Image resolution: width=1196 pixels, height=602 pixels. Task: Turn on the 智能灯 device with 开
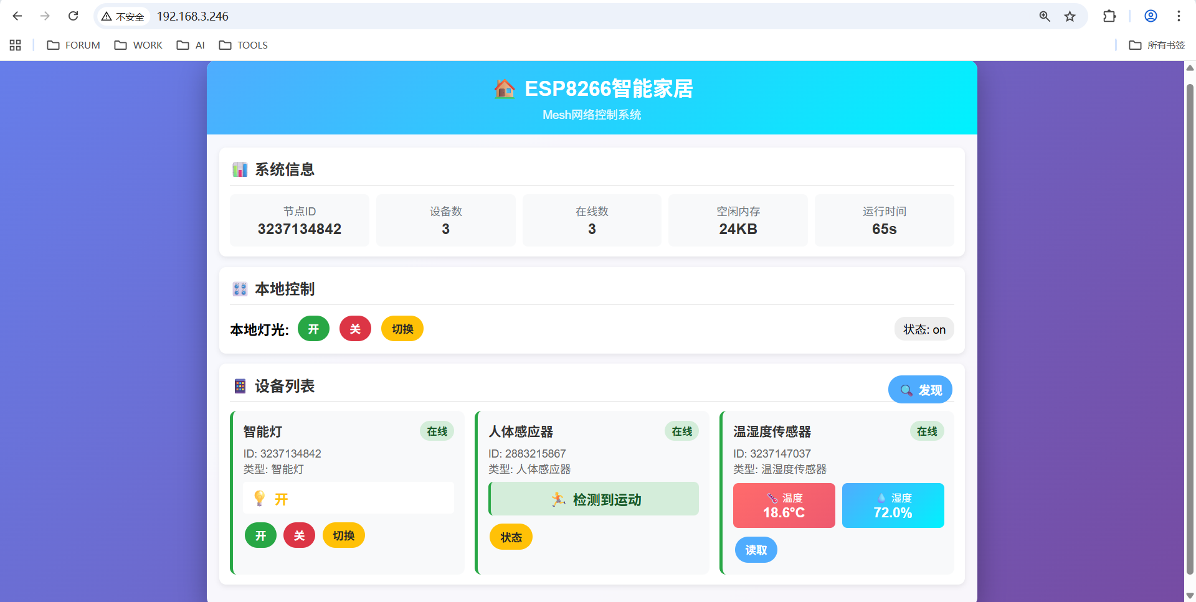[x=260, y=535]
